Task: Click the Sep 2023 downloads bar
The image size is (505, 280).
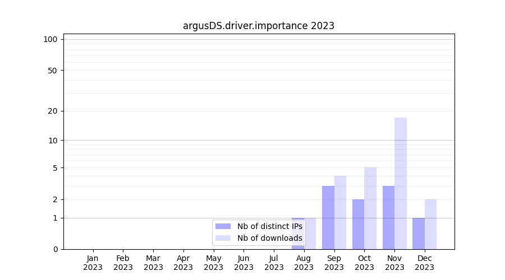Action: (x=340, y=212)
